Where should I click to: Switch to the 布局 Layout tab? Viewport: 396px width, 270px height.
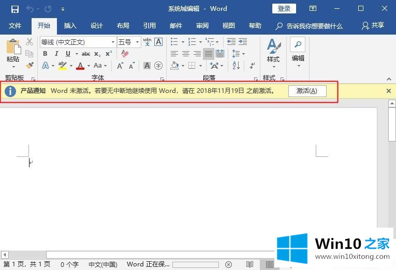[x=123, y=26]
